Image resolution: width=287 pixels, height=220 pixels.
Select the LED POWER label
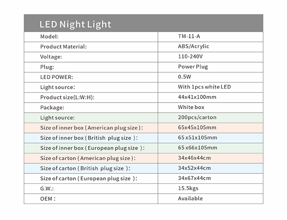pos(56,77)
